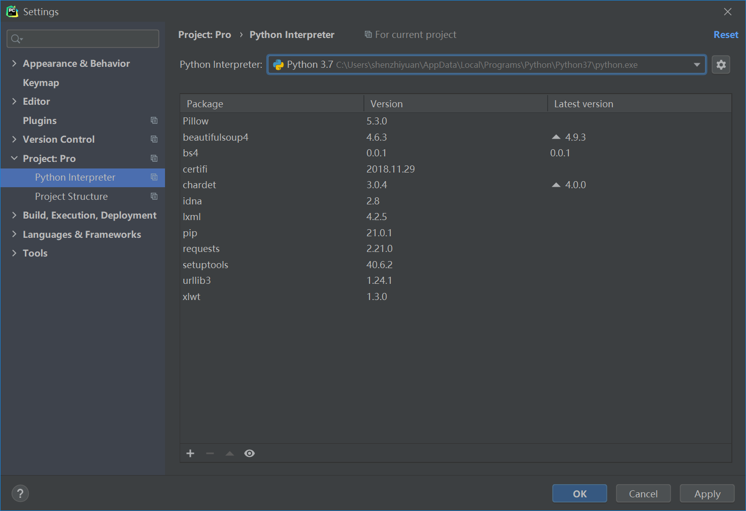Click the urllib3 version 1.24.1 cell
Viewport: 746px width, 511px height.
click(x=379, y=280)
